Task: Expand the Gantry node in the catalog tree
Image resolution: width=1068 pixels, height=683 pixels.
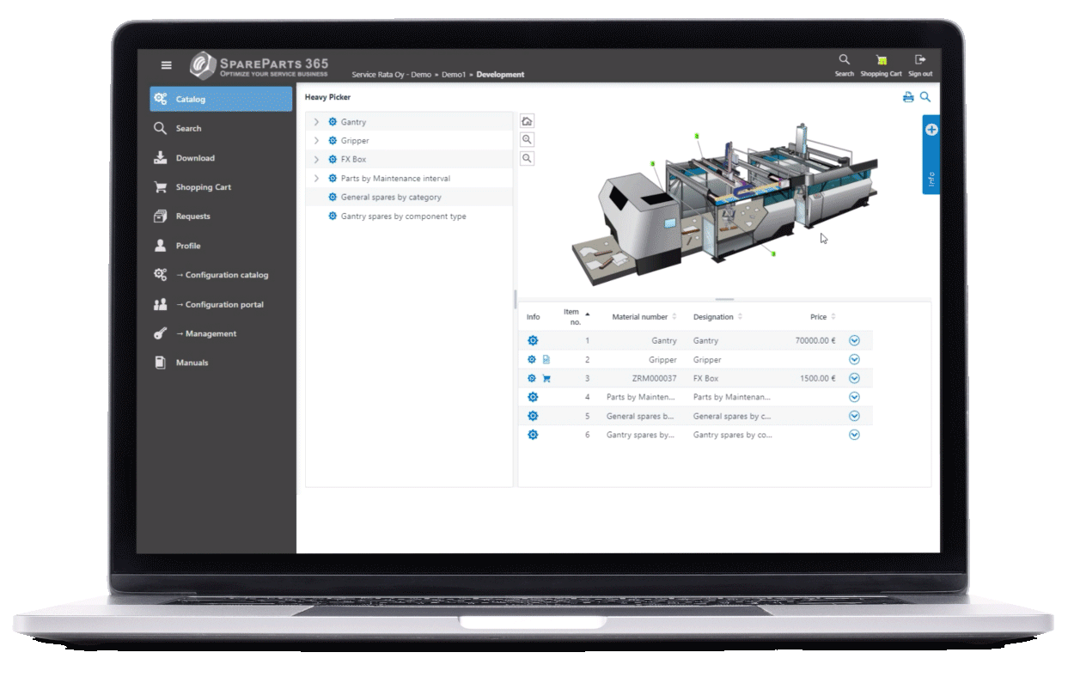Action: click(x=316, y=122)
